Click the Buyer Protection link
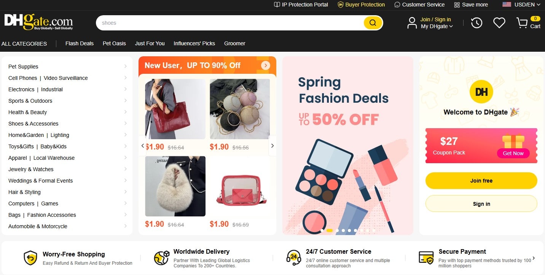Screen dimensions: 545x275 pyautogui.click(x=365, y=5)
